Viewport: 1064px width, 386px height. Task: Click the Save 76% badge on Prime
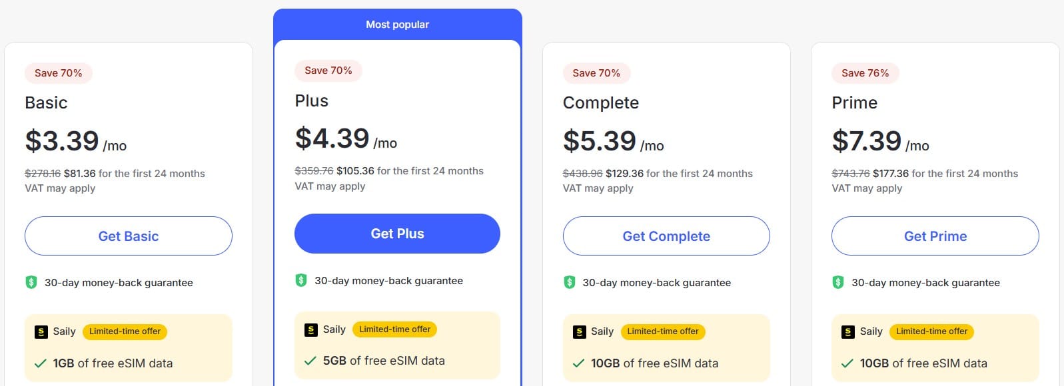(865, 73)
